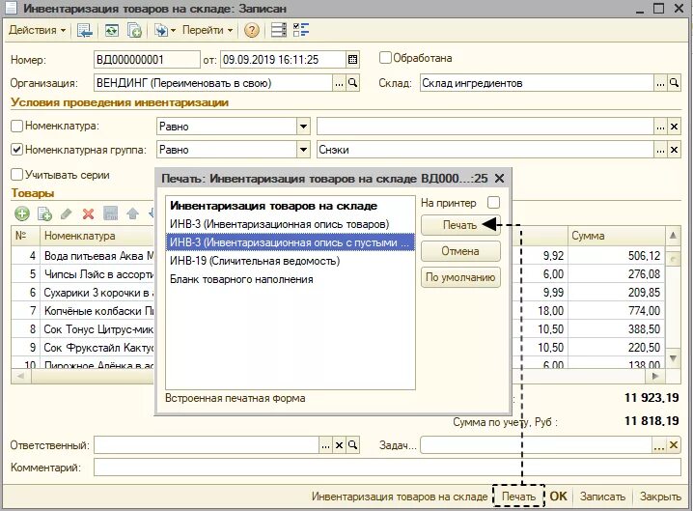
Task: Close the Печать dialog with the X
Action: tap(499, 179)
